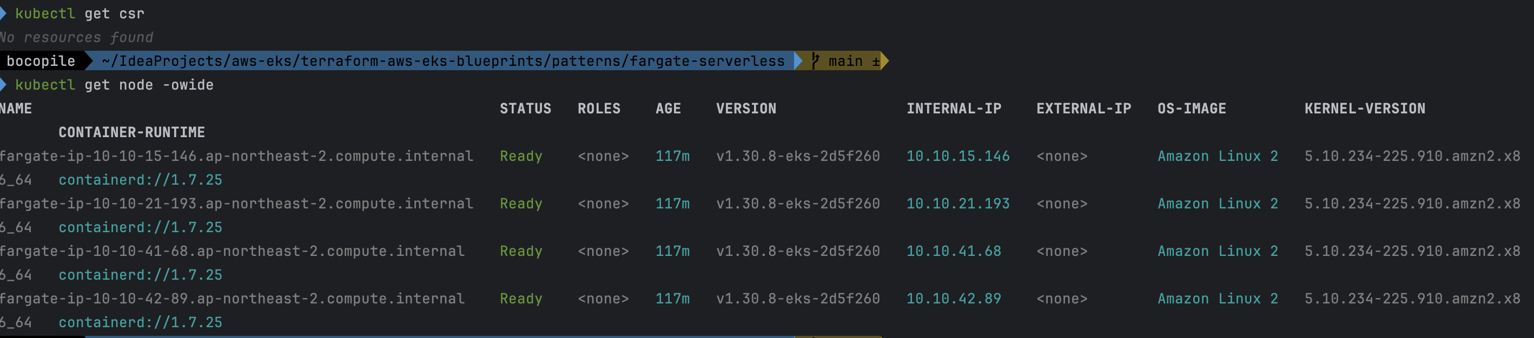Click the EXTERNAL-IP column header
The image size is (1534, 338).
pyautogui.click(x=1083, y=109)
